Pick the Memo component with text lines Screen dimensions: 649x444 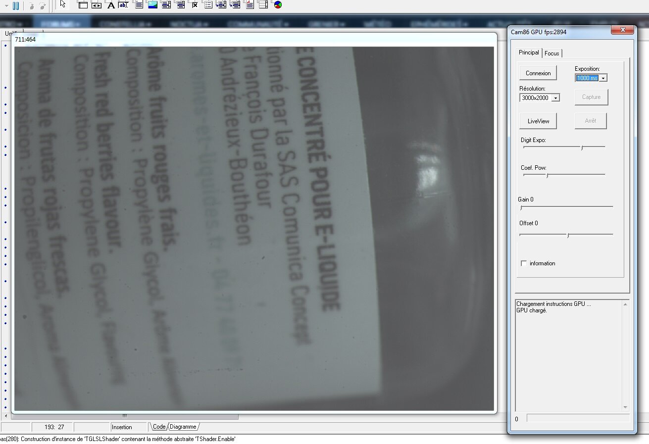[x=139, y=5]
